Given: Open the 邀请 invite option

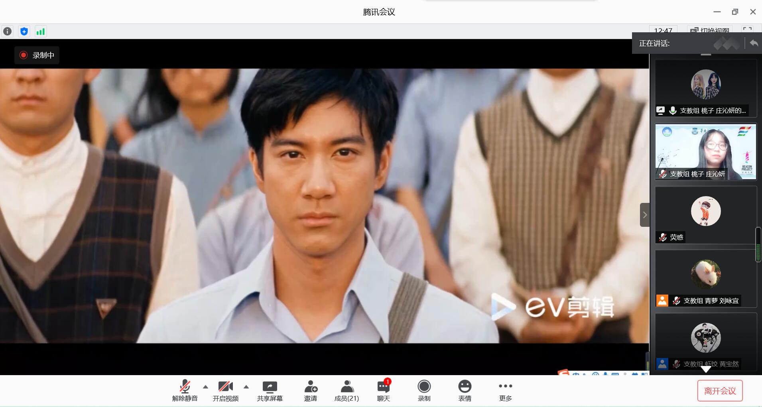Looking at the screenshot, I should point(311,391).
